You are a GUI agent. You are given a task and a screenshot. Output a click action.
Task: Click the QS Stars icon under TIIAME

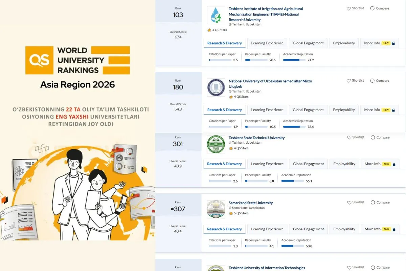click(209, 30)
